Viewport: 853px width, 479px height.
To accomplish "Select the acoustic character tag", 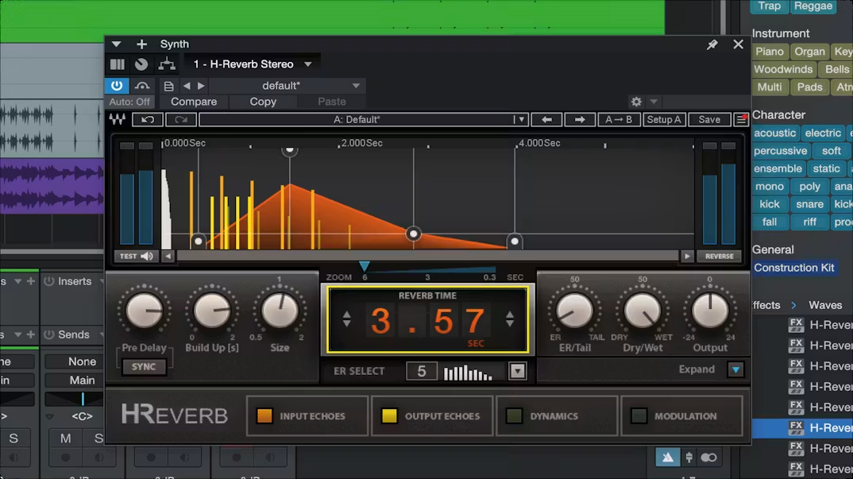I will tap(774, 133).
